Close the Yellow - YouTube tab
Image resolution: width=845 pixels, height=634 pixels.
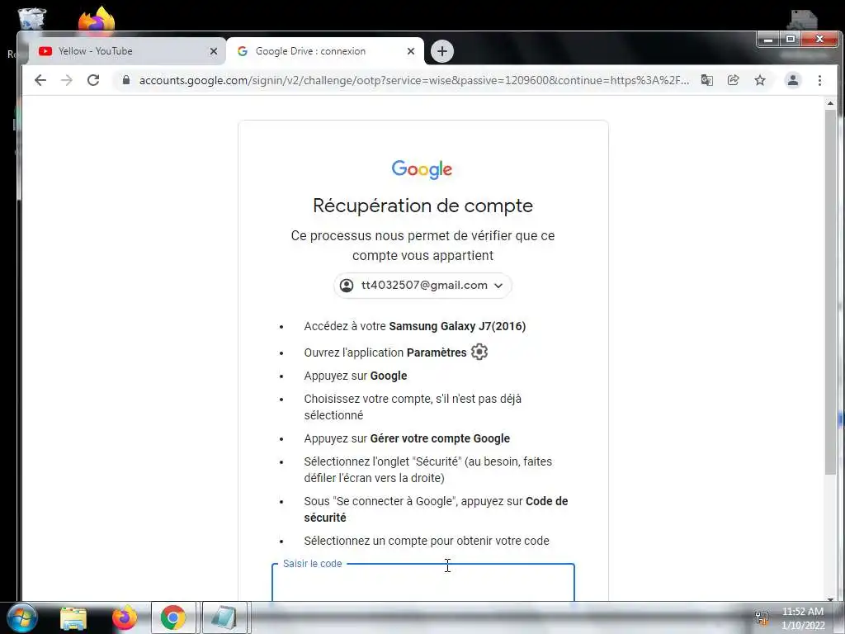214,51
